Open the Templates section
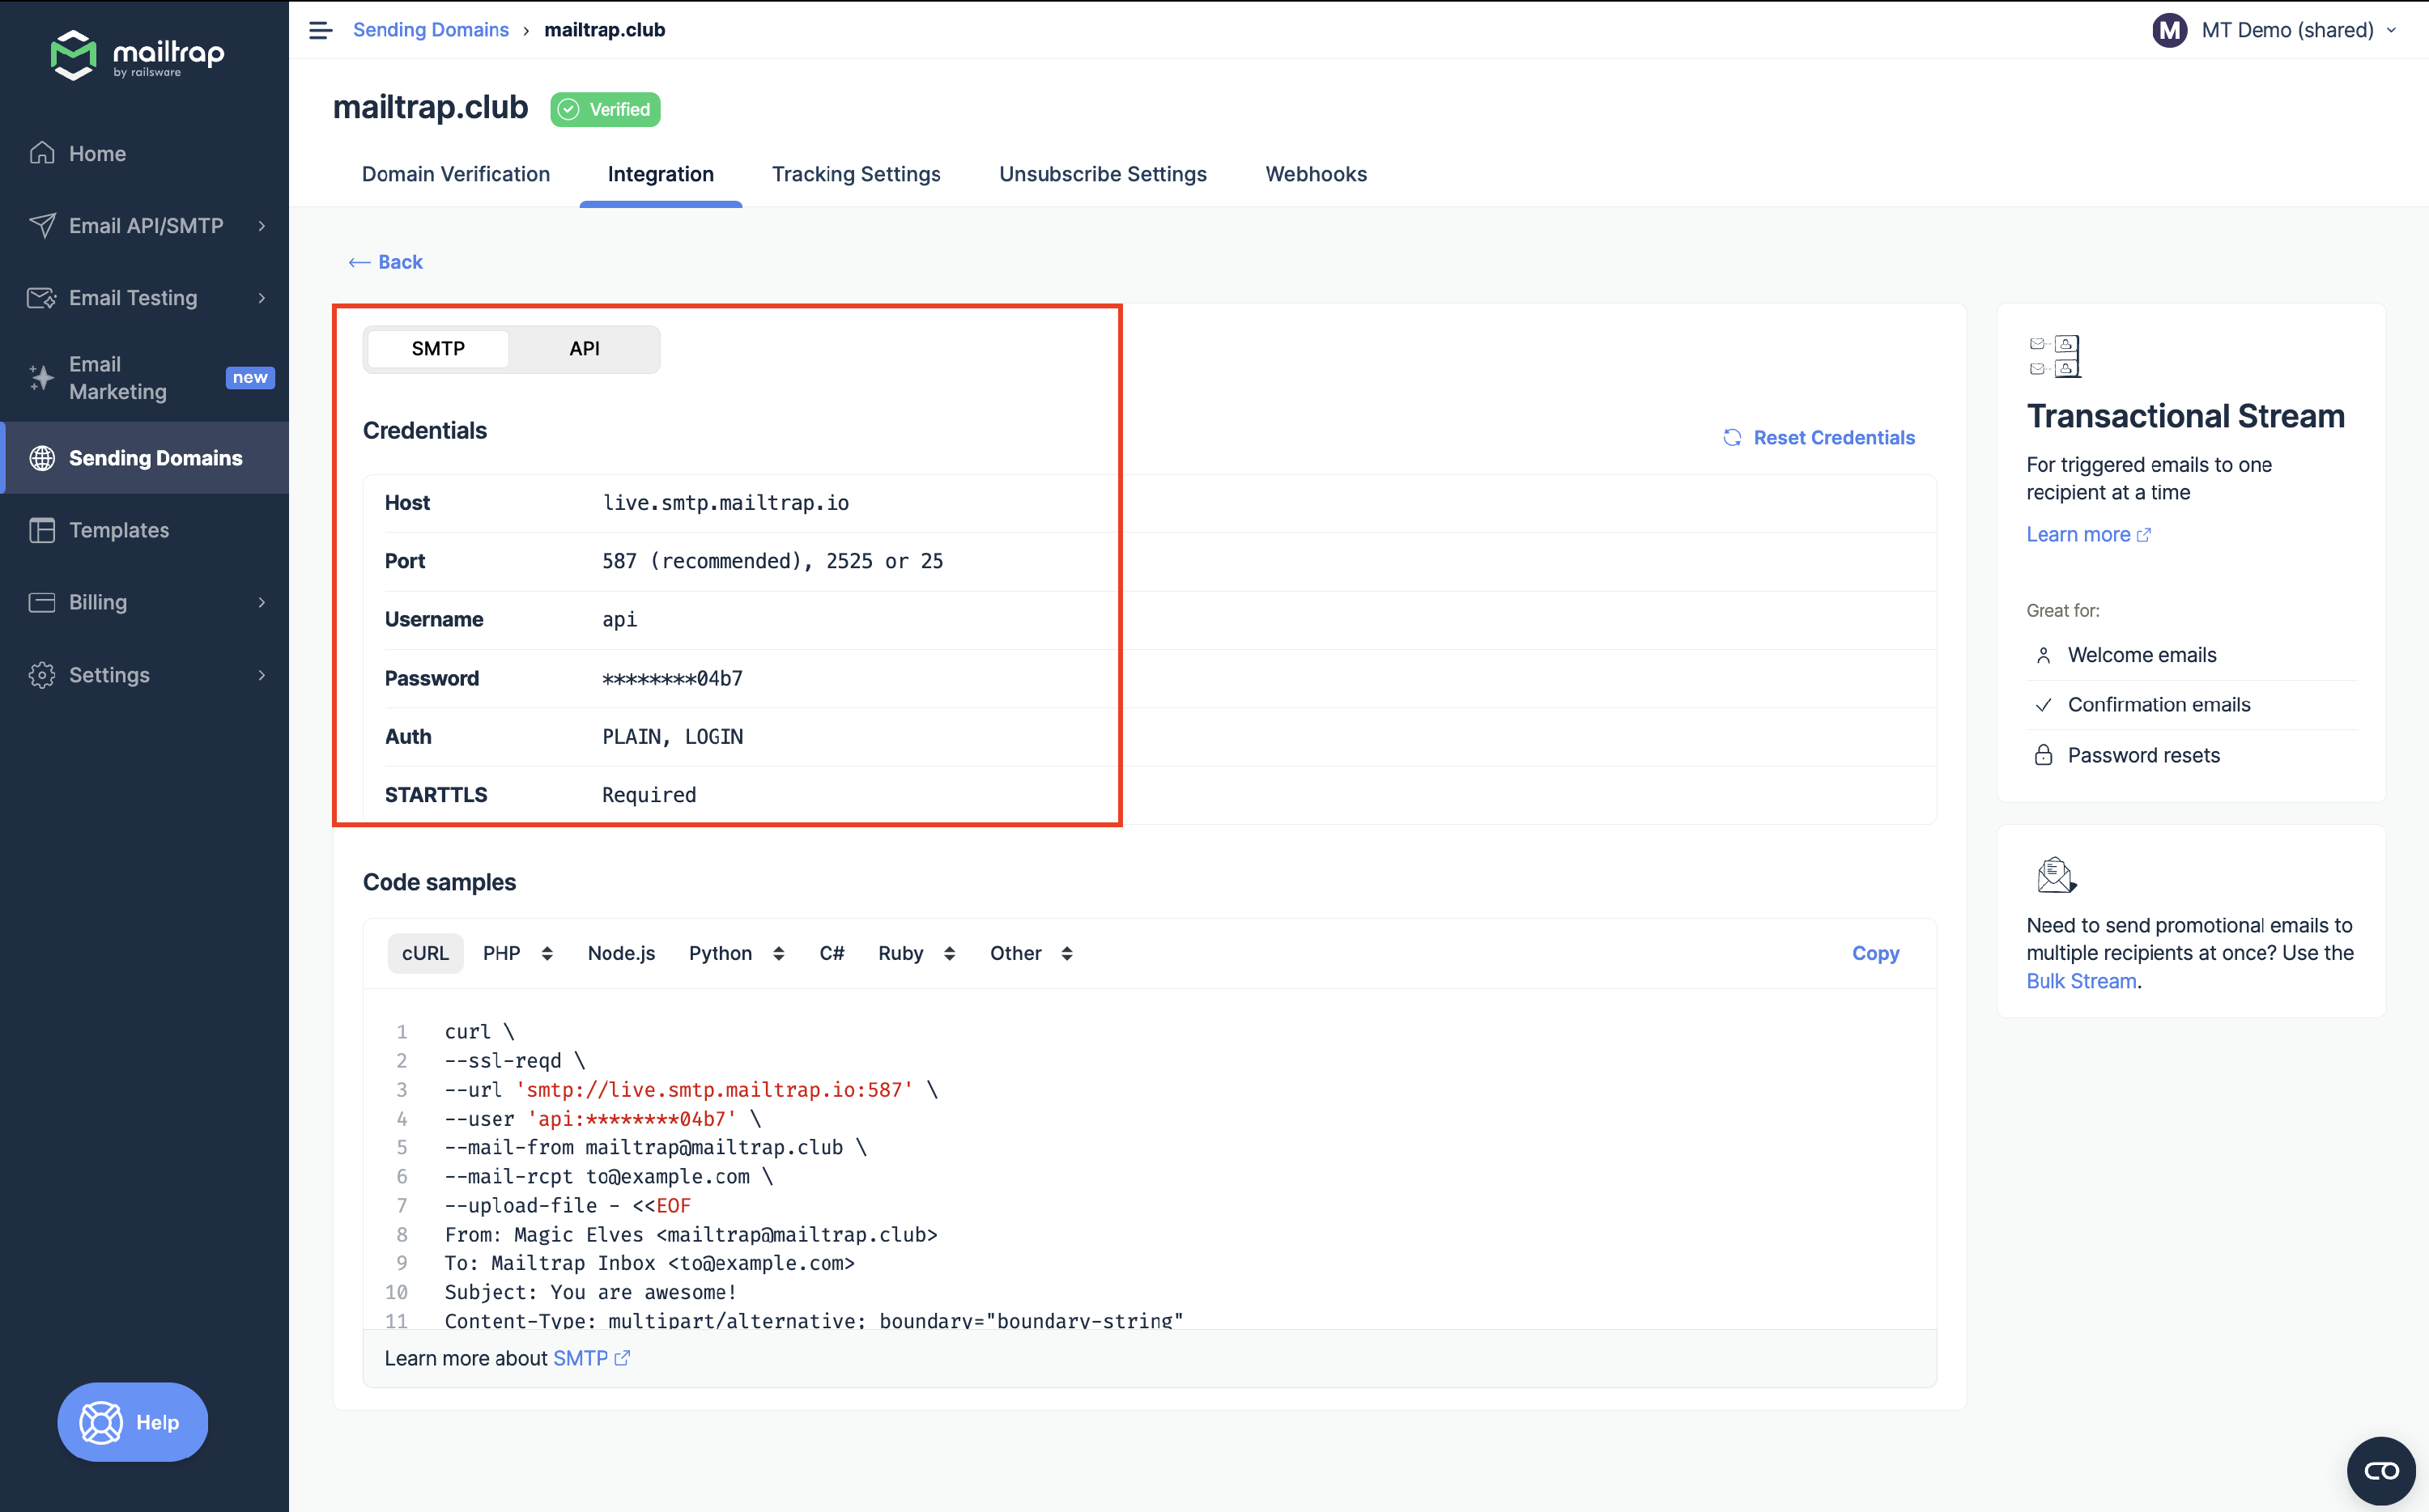 click(x=118, y=530)
